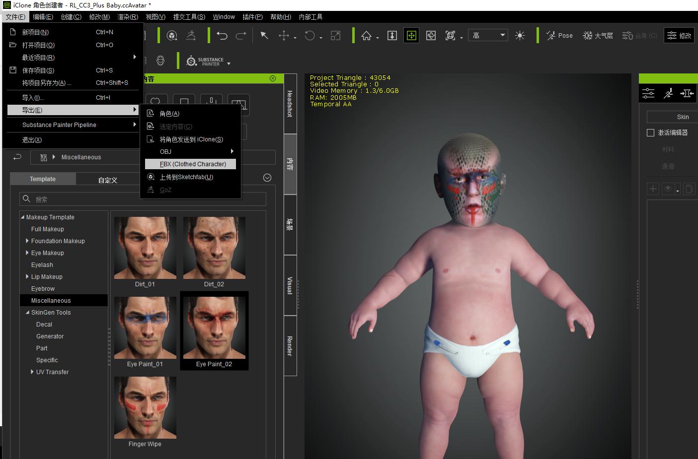Screen dimensions: 698x459
Task: Expand the UV Transfer tree node
Action: click(x=32, y=372)
